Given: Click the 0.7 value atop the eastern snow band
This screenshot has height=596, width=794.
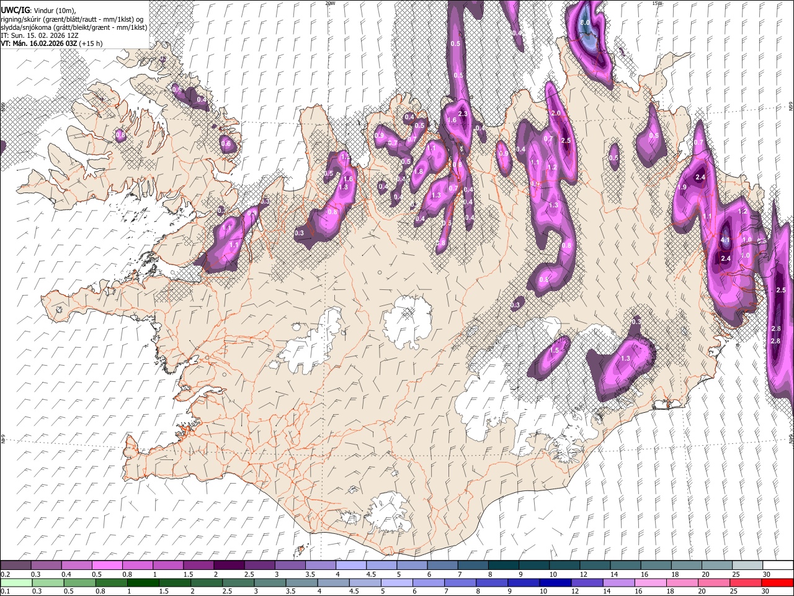Looking at the screenshot, I should (698, 142).
